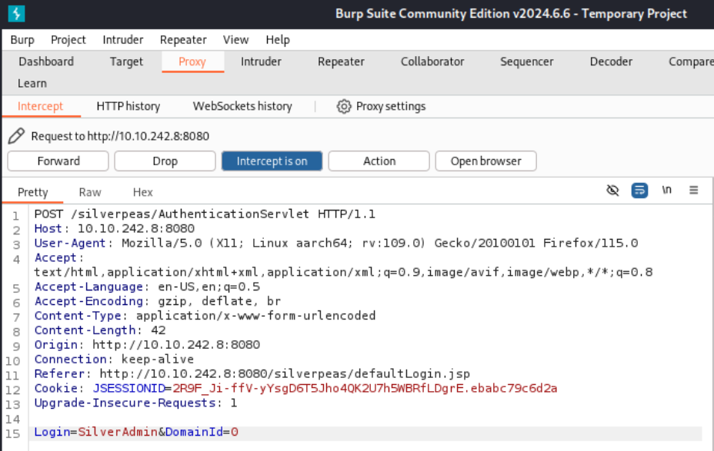Screen dimensions: 714x451
Task: Click the DomainId=0 body parameter
Action: pos(202,432)
